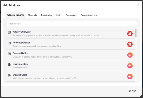Add the Email Statistics module
This screenshot has height=98, width=143.
click(130, 66)
